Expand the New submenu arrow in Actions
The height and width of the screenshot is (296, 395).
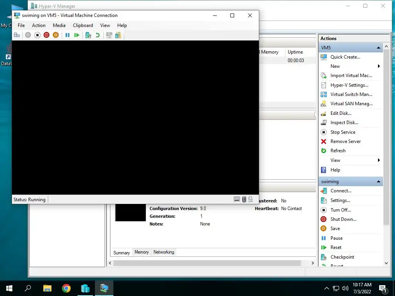coord(379,66)
